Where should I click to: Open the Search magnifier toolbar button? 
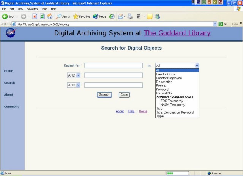point(63,16)
